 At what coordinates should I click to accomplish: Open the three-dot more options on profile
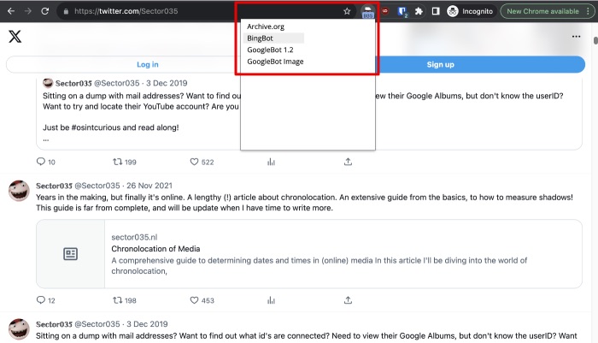click(x=577, y=37)
